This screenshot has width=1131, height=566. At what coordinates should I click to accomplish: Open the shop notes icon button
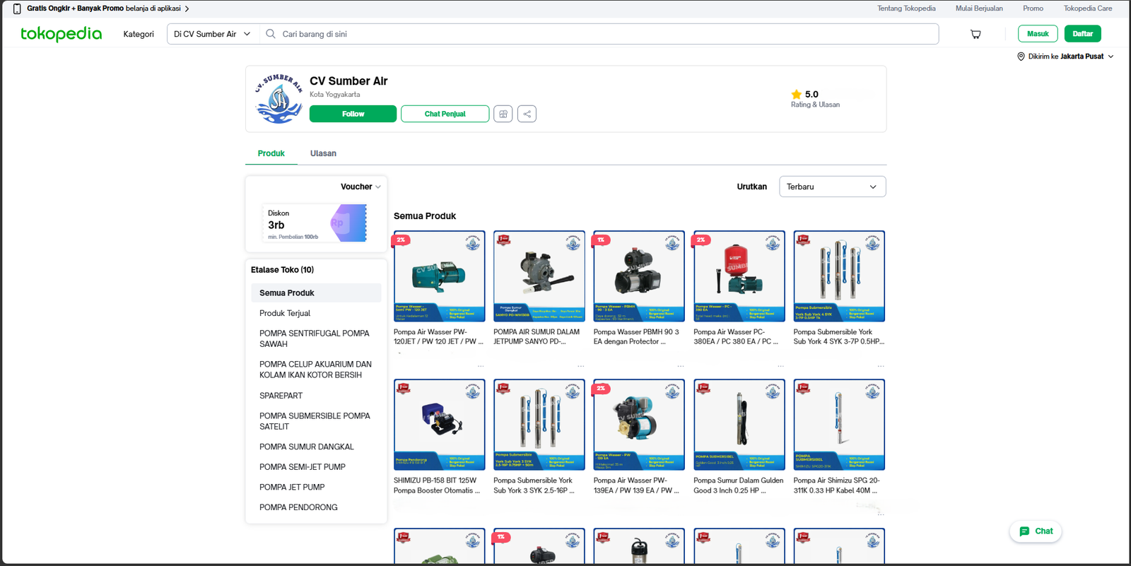503,114
